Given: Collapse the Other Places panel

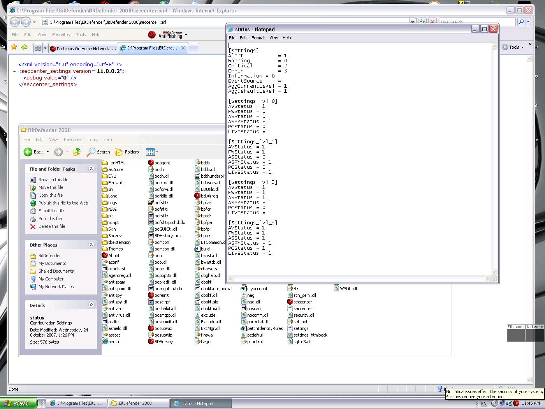Looking at the screenshot, I should pyautogui.click(x=91, y=245).
